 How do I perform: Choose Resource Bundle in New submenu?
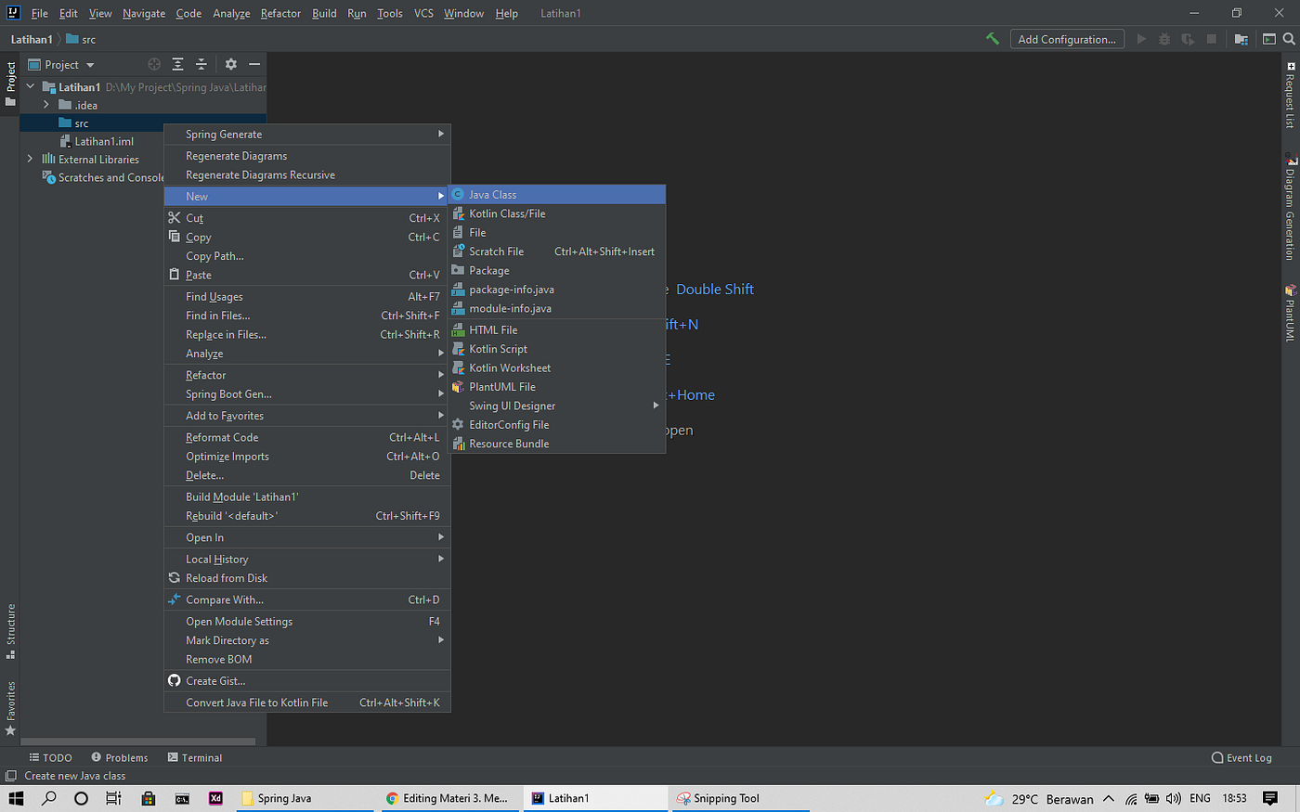click(x=557, y=444)
